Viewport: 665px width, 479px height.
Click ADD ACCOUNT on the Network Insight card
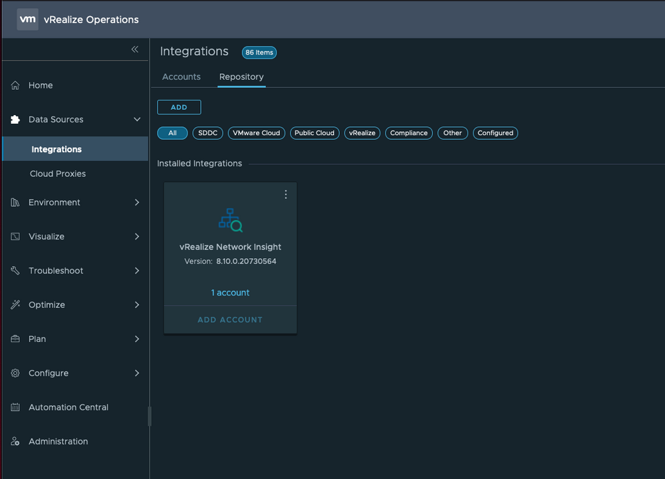point(230,320)
